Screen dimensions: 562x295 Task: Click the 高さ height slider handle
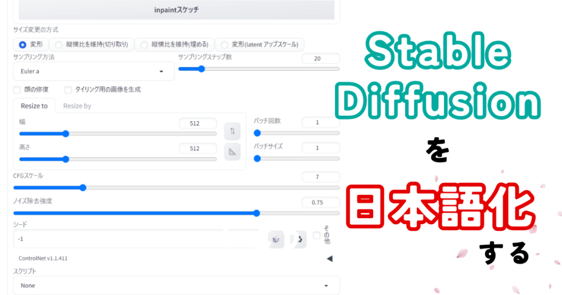(x=66, y=160)
